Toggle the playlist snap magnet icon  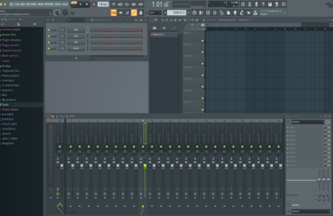point(156,20)
